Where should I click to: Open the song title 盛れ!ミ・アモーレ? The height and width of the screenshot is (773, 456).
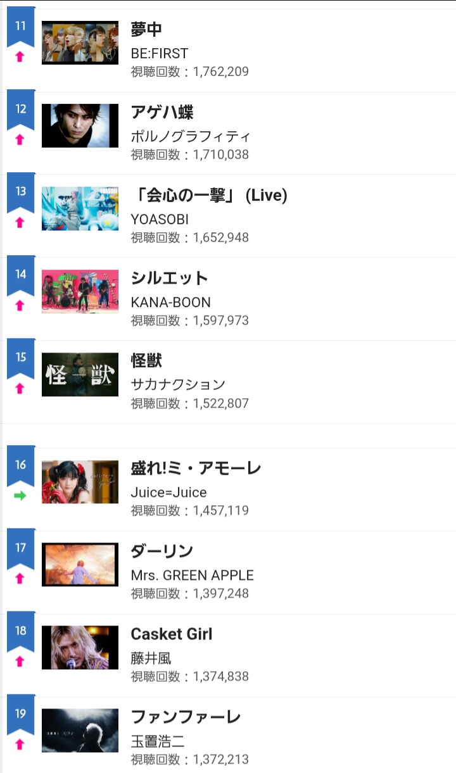click(x=196, y=468)
